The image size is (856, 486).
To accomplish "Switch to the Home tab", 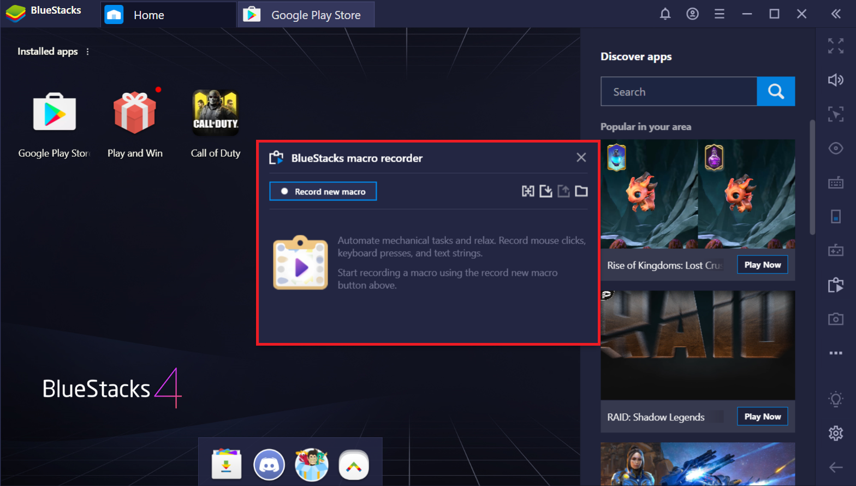I will pyautogui.click(x=169, y=15).
